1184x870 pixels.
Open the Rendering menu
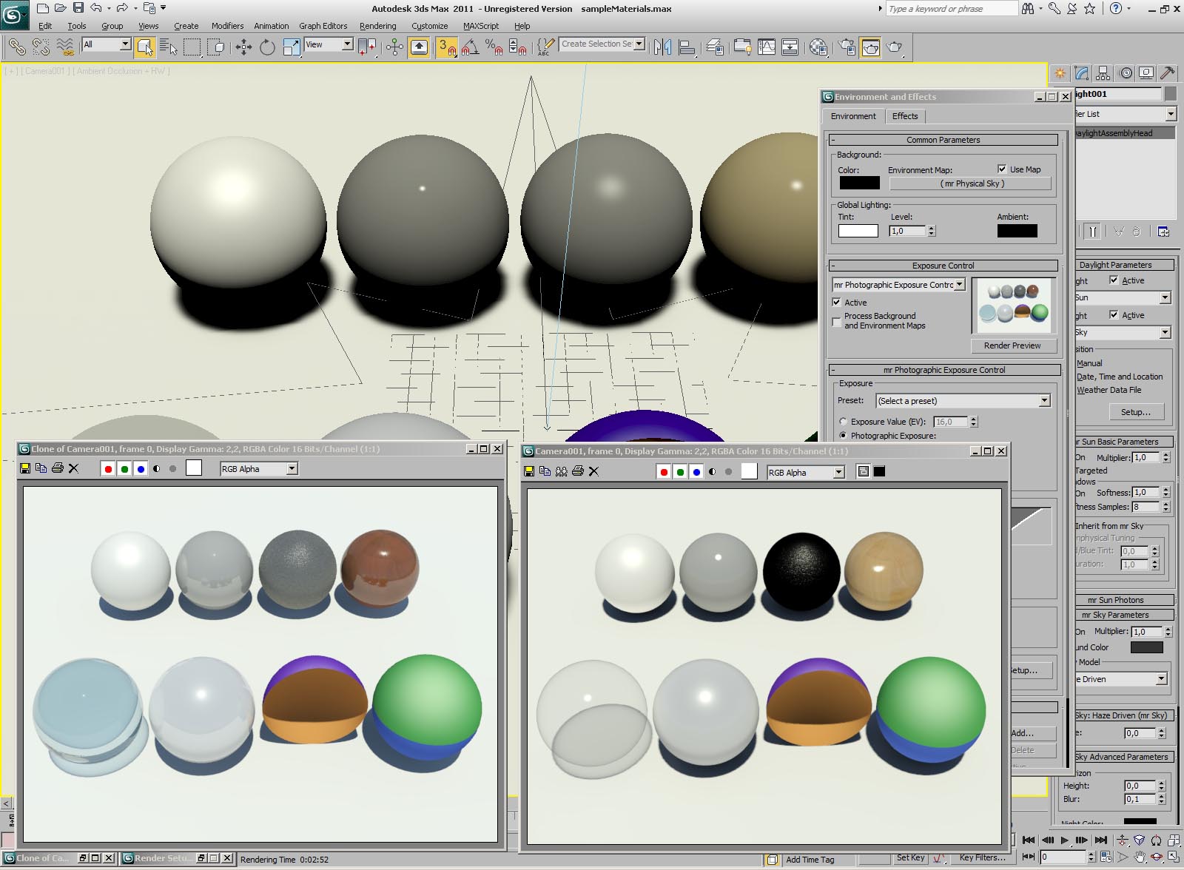(377, 26)
